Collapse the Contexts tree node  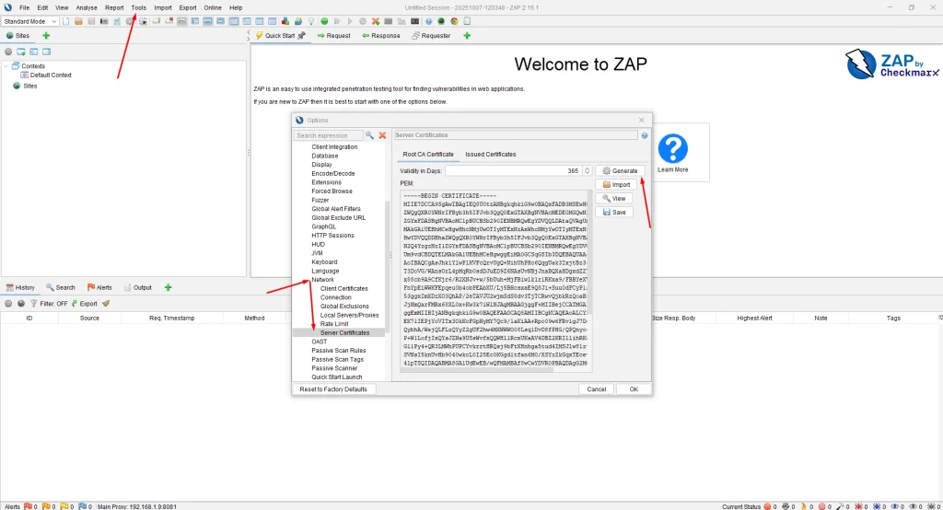click(6, 66)
